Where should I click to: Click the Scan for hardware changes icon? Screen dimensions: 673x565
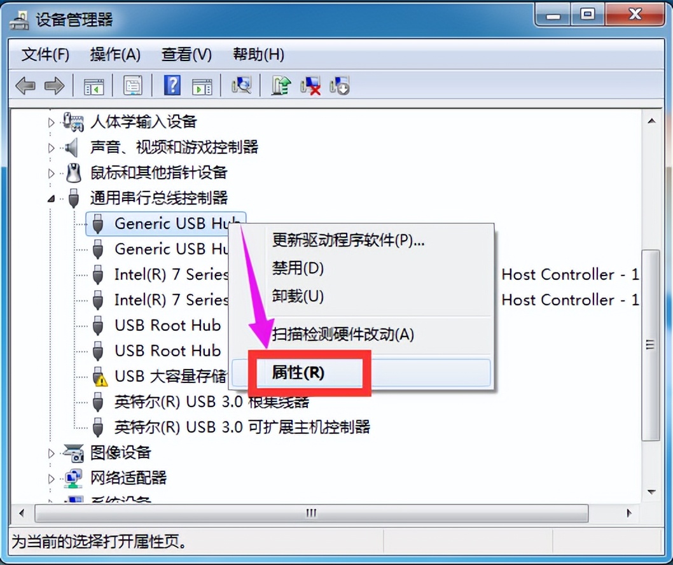pos(242,85)
